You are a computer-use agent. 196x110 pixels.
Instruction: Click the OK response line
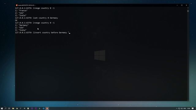(x=16, y=20)
